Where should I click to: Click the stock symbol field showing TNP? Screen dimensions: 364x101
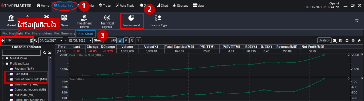click(x=17, y=40)
